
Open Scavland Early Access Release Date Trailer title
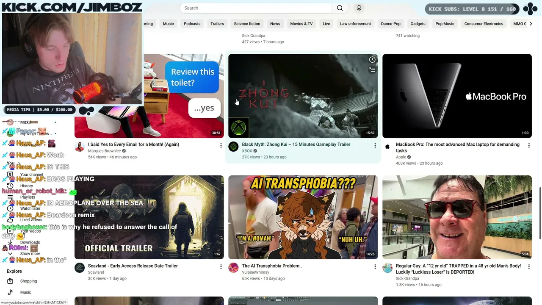[x=133, y=266]
